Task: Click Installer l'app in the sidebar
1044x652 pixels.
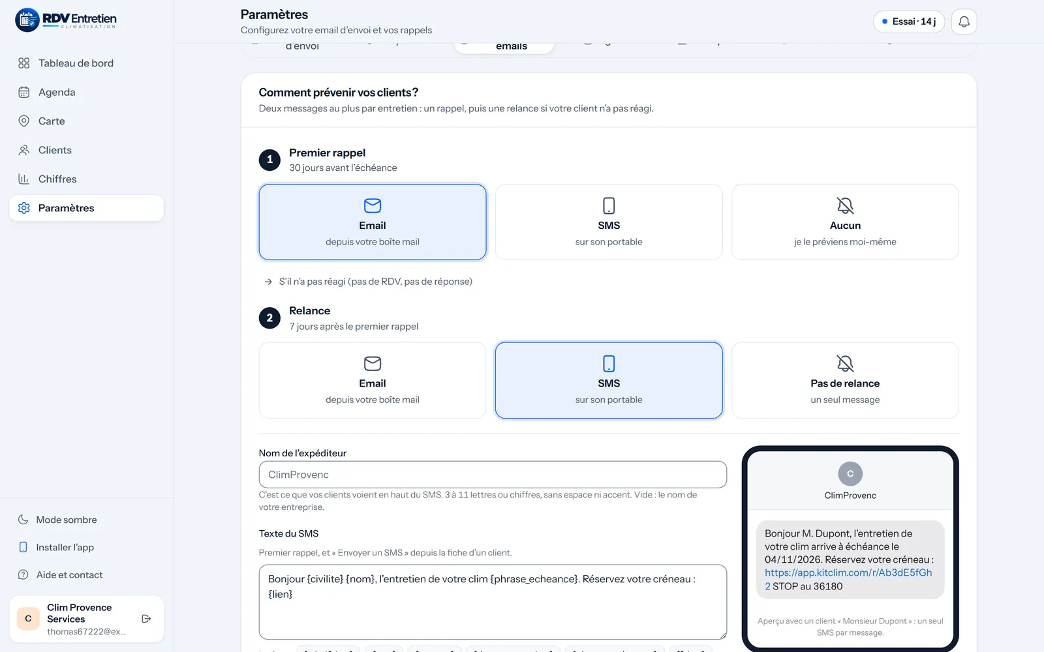Action: (86, 547)
